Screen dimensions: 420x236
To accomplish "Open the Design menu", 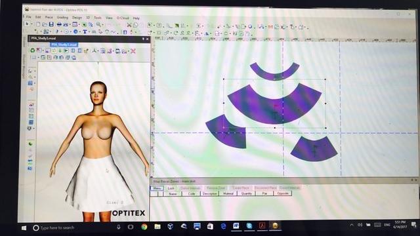I will pyautogui.click(x=77, y=18).
